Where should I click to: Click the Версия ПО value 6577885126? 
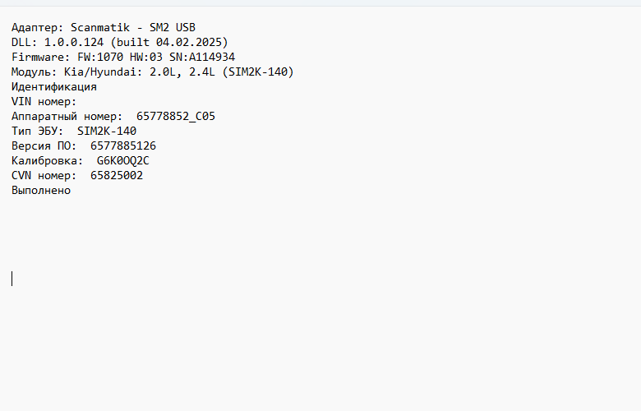pos(123,146)
